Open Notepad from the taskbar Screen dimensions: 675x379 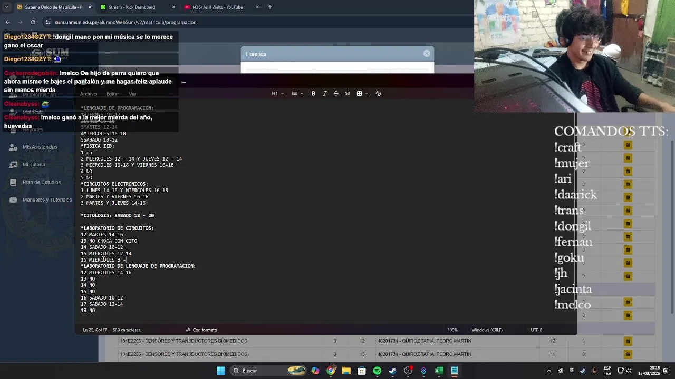click(x=455, y=371)
